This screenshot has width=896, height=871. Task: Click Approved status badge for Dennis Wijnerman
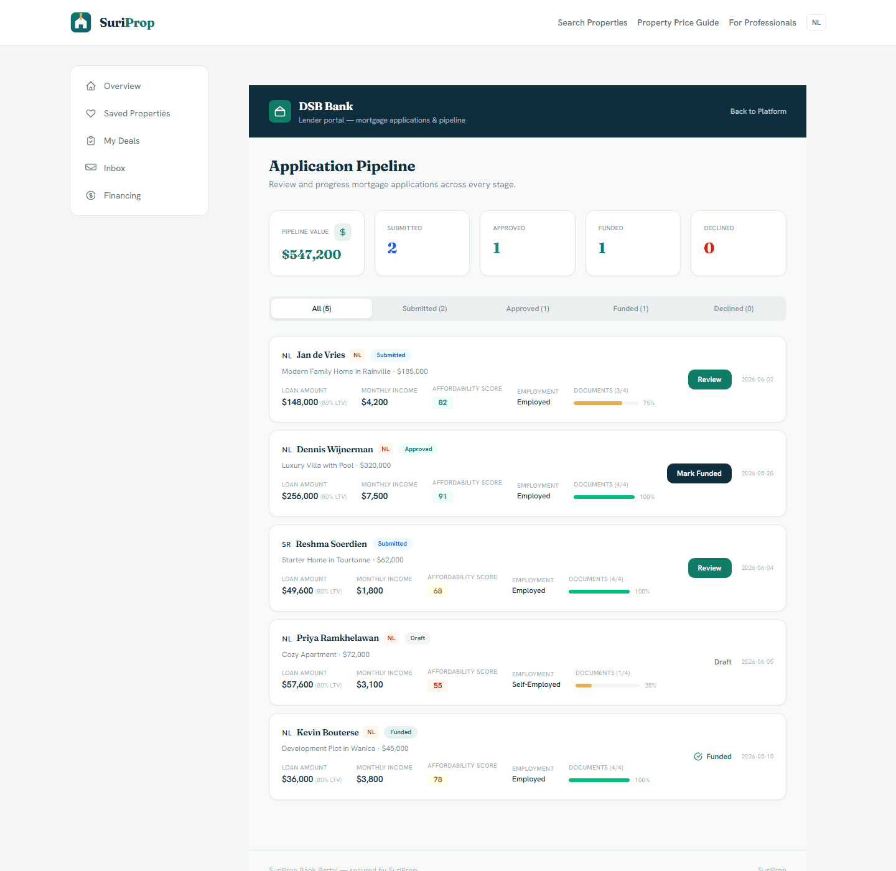pyautogui.click(x=418, y=449)
